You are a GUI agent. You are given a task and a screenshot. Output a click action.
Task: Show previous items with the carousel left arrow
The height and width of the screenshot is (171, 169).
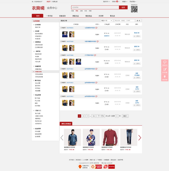tap(62, 138)
